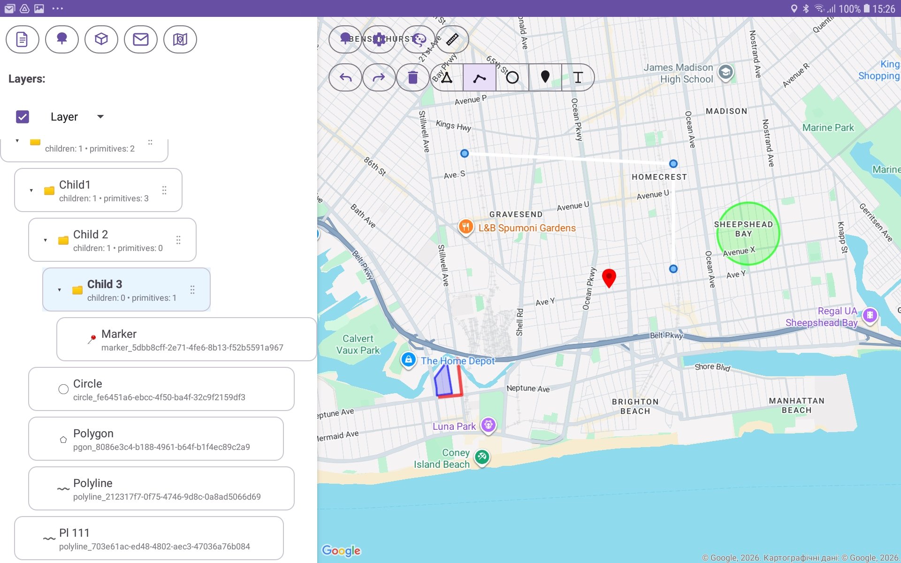Click the three-dots overflow in the status bar
The image size is (901, 563).
(58, 8)
